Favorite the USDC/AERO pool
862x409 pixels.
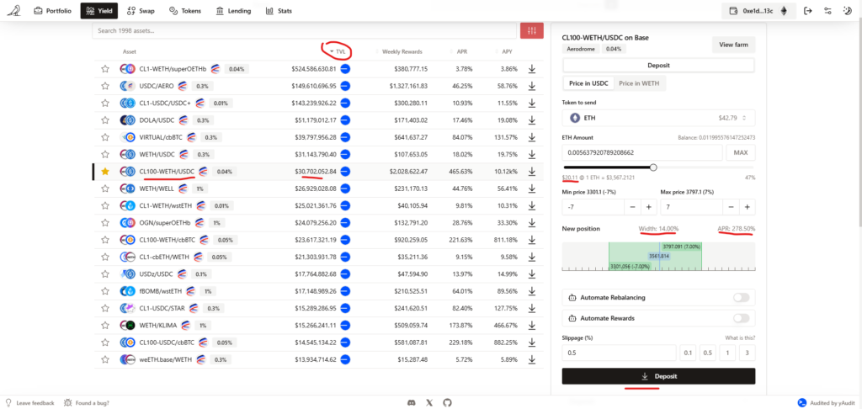pos(105,87)
